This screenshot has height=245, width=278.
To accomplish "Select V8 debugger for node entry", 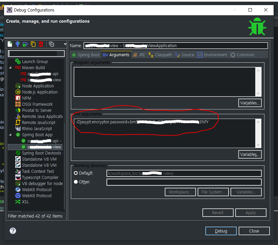I will pos(42,184).
